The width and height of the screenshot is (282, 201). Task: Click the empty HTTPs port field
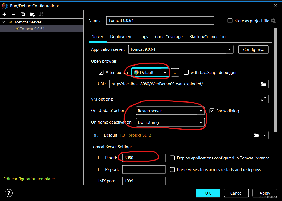144,169
